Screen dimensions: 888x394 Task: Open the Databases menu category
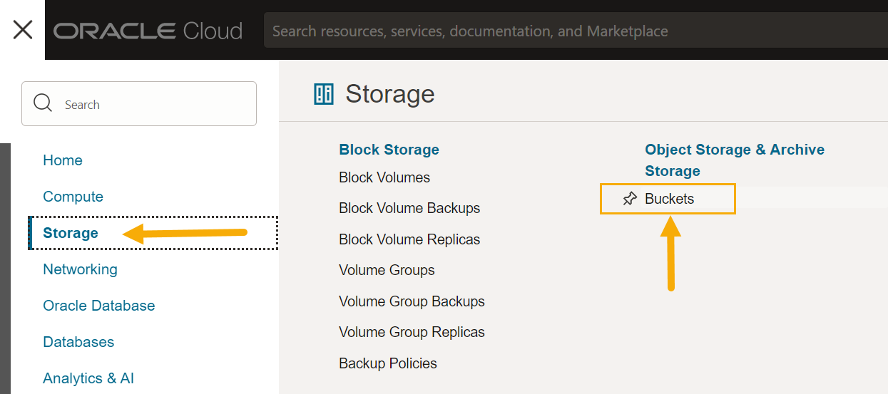pos(78,342)
